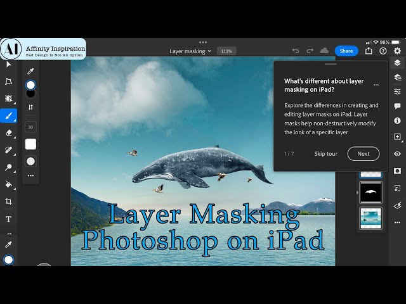Image resolution: width=406 pixels, height=304 pixels.
Task: Select the Transform tool
Action: [8, 82]
